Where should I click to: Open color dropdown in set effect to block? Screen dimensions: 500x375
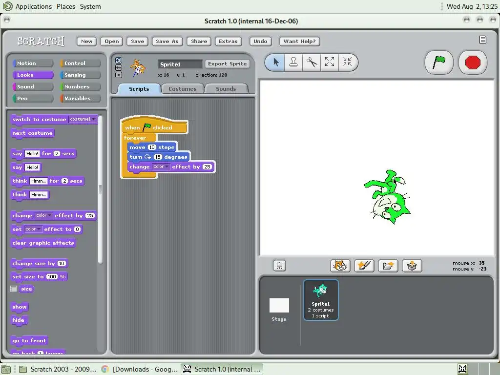[x=33, y=229]
